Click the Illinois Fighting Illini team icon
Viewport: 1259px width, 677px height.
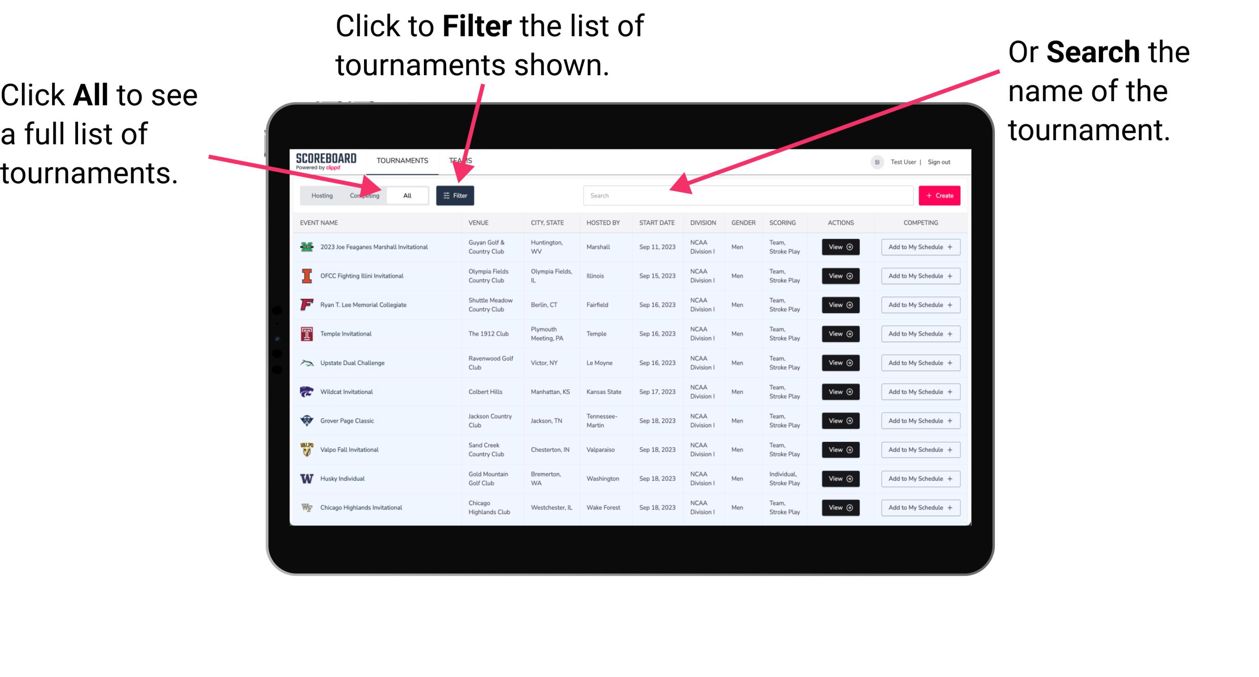click(307, 276)
